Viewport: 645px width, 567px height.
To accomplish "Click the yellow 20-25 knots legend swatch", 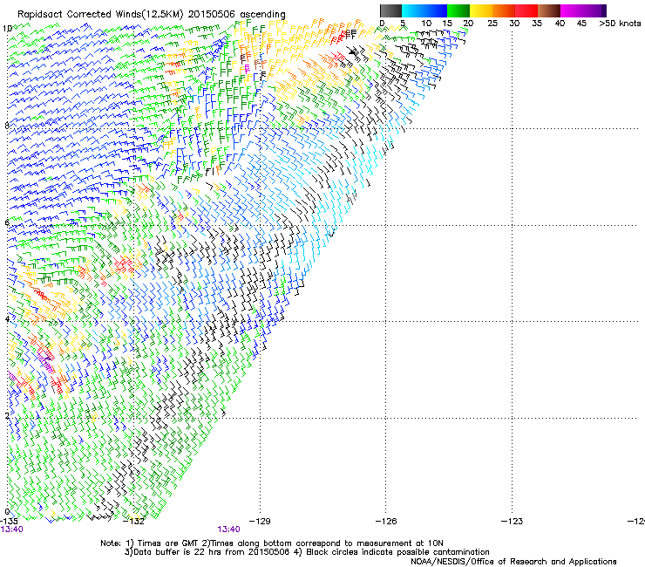I will pyautogui.click(x=481, y=10).
